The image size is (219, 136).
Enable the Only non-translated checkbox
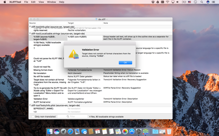(x=33, y=117)
